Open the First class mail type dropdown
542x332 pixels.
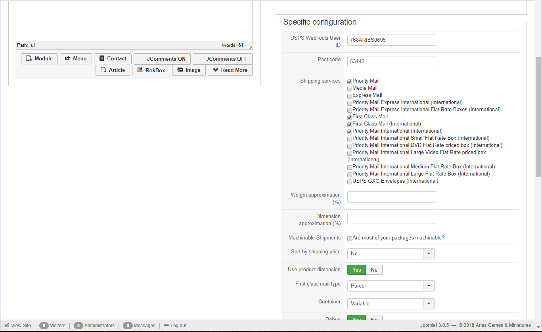(x=391, y=286)
